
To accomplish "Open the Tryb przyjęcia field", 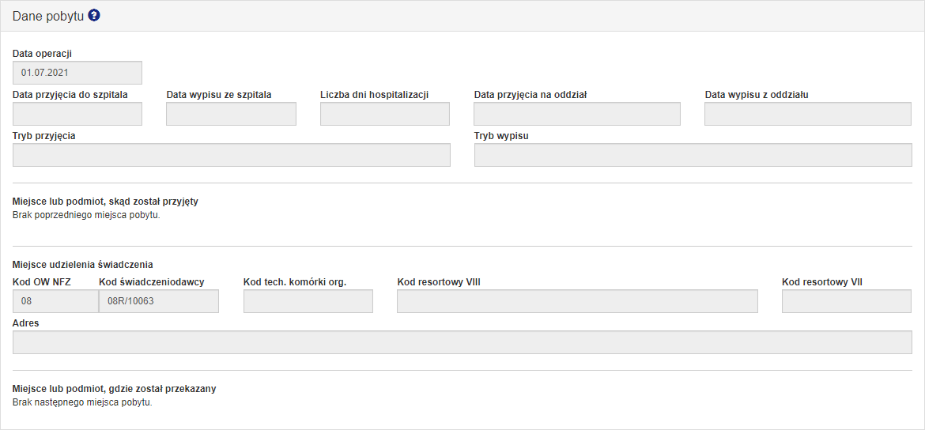I will pyautogui.click(x=232, y=155).
